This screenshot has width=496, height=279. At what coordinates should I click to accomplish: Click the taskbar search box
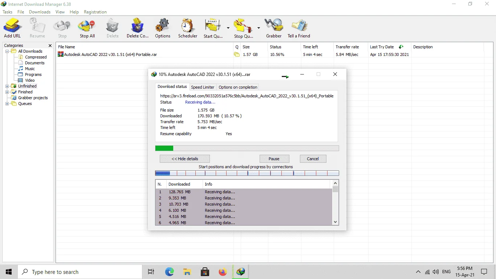click(80, 272)
